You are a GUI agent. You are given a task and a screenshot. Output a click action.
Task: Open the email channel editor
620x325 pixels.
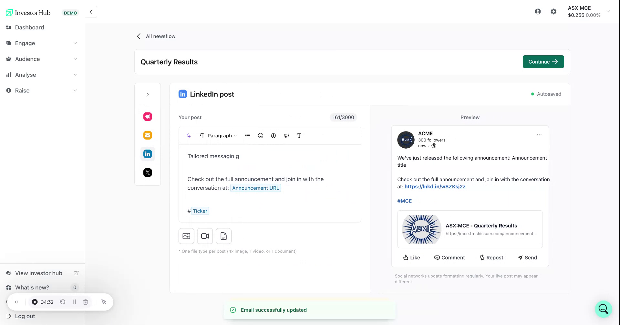pyautogui.click(x=148, y=135)
